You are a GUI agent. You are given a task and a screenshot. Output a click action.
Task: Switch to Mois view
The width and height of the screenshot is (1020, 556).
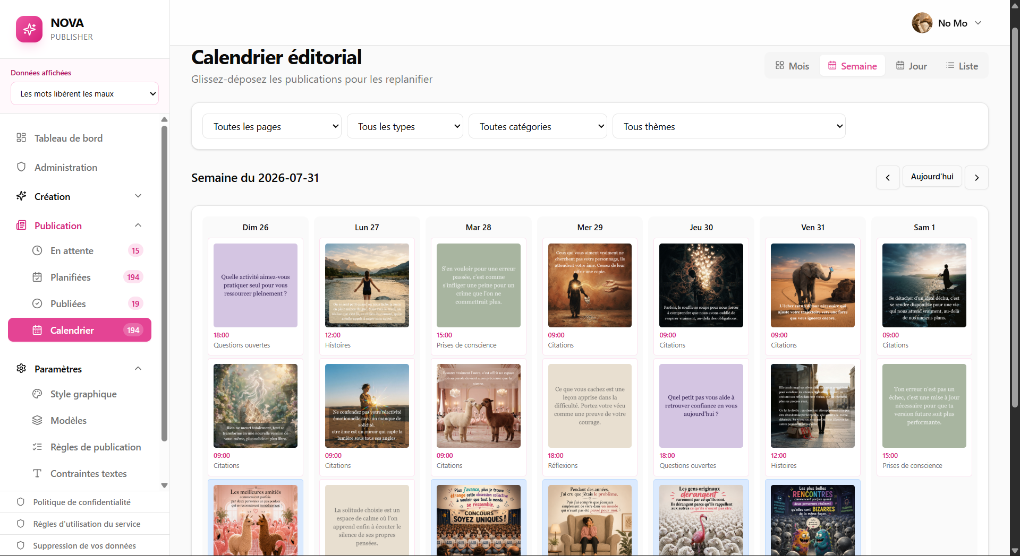[792, 66]
